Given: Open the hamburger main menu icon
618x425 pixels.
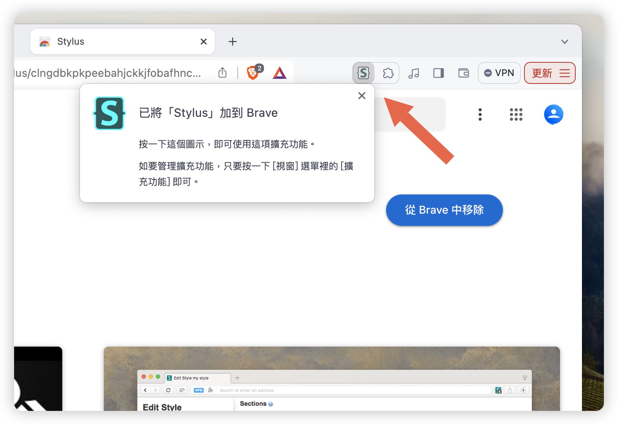Looking at the screenshot, I should (565, 73).
